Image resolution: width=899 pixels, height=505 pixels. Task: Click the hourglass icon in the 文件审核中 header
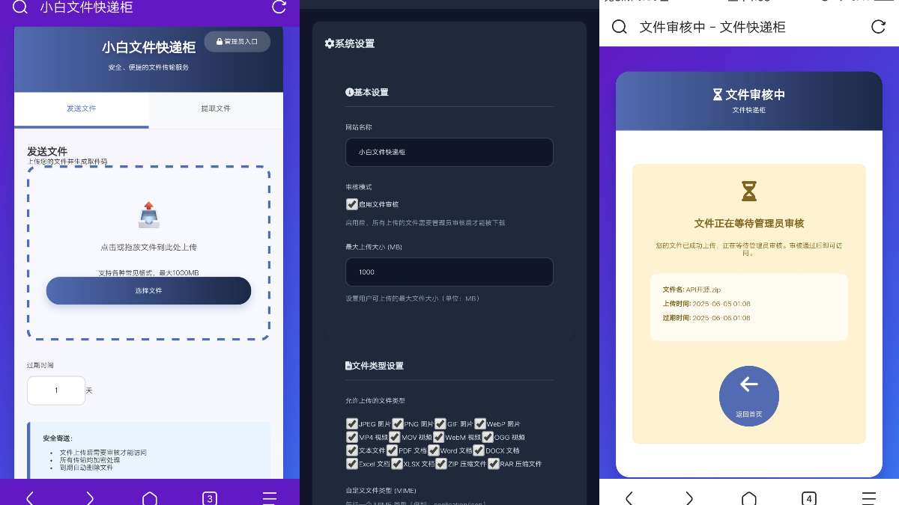[x=718, y=95]
